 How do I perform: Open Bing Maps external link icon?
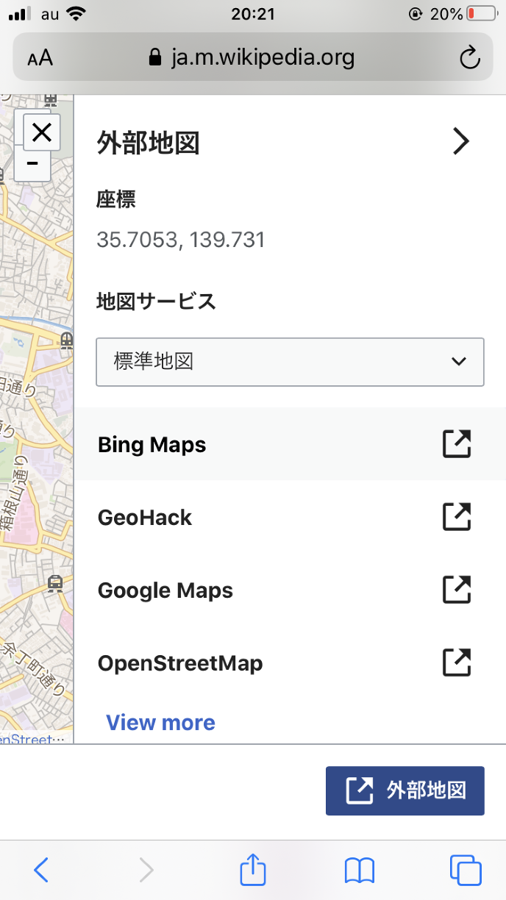pyautogui.click(x=456, y=444)
